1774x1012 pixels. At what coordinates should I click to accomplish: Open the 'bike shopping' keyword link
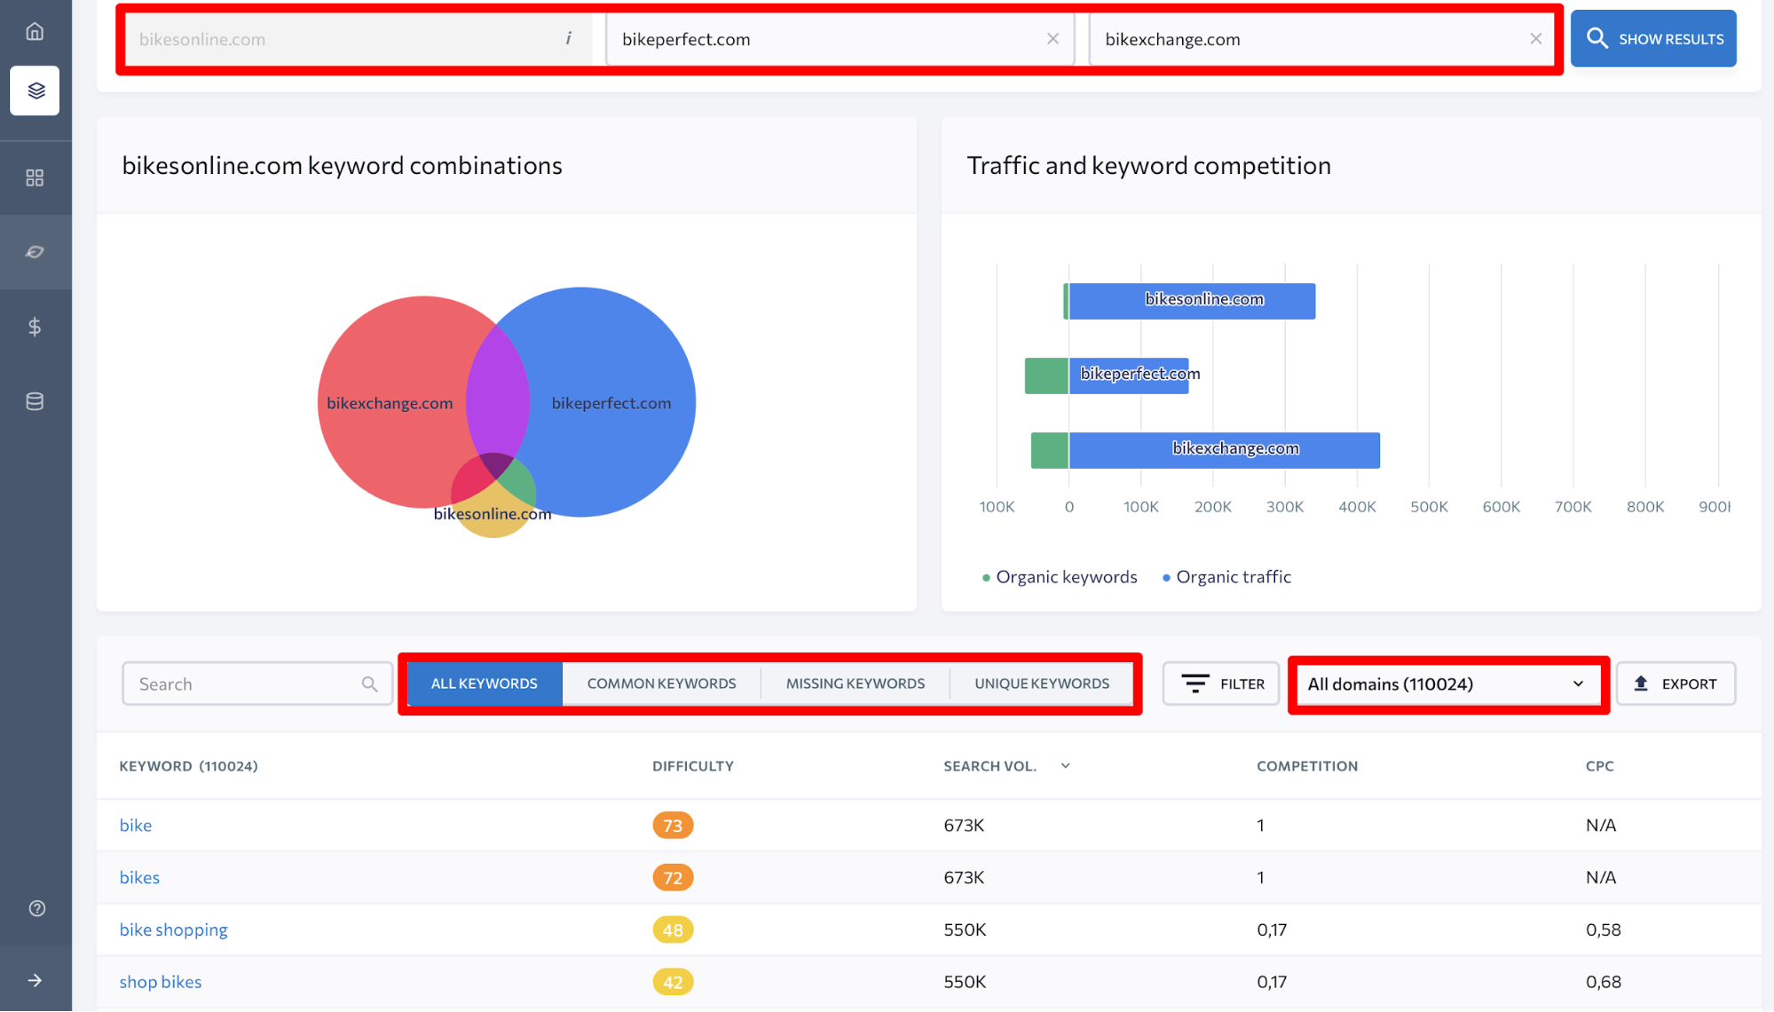[173, 929]
